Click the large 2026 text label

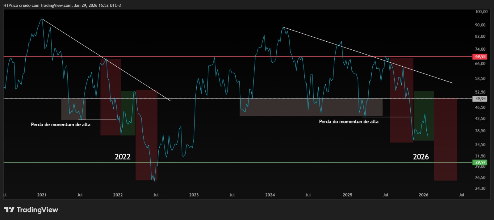[x=421, y=157]
